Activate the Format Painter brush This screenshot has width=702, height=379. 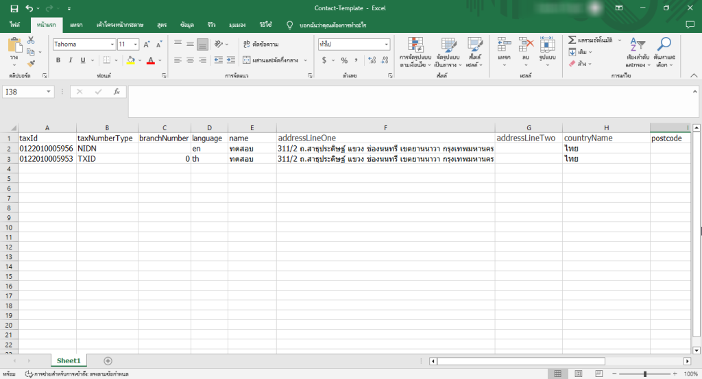click(x=31, y=64)
